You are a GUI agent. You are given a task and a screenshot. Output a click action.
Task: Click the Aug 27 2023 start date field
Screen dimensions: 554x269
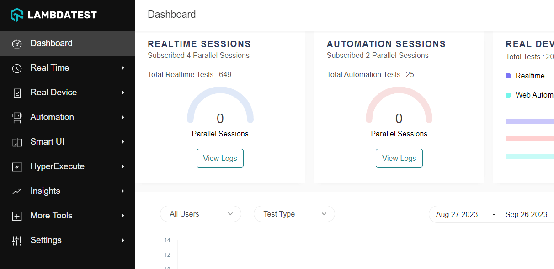click(457, 214)
